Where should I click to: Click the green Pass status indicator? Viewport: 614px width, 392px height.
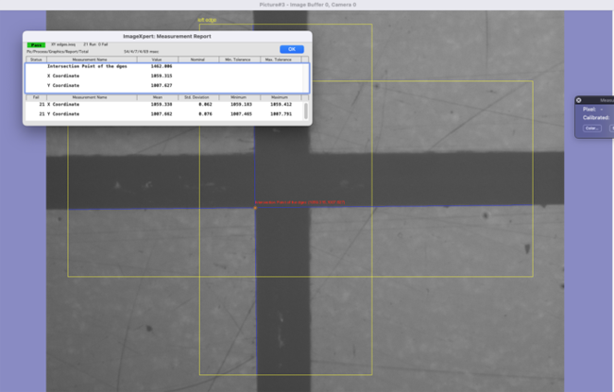(37, 45)
